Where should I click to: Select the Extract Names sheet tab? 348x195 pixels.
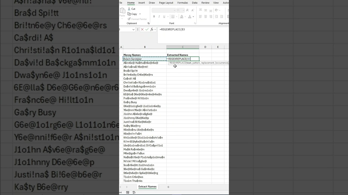point(147,187)
